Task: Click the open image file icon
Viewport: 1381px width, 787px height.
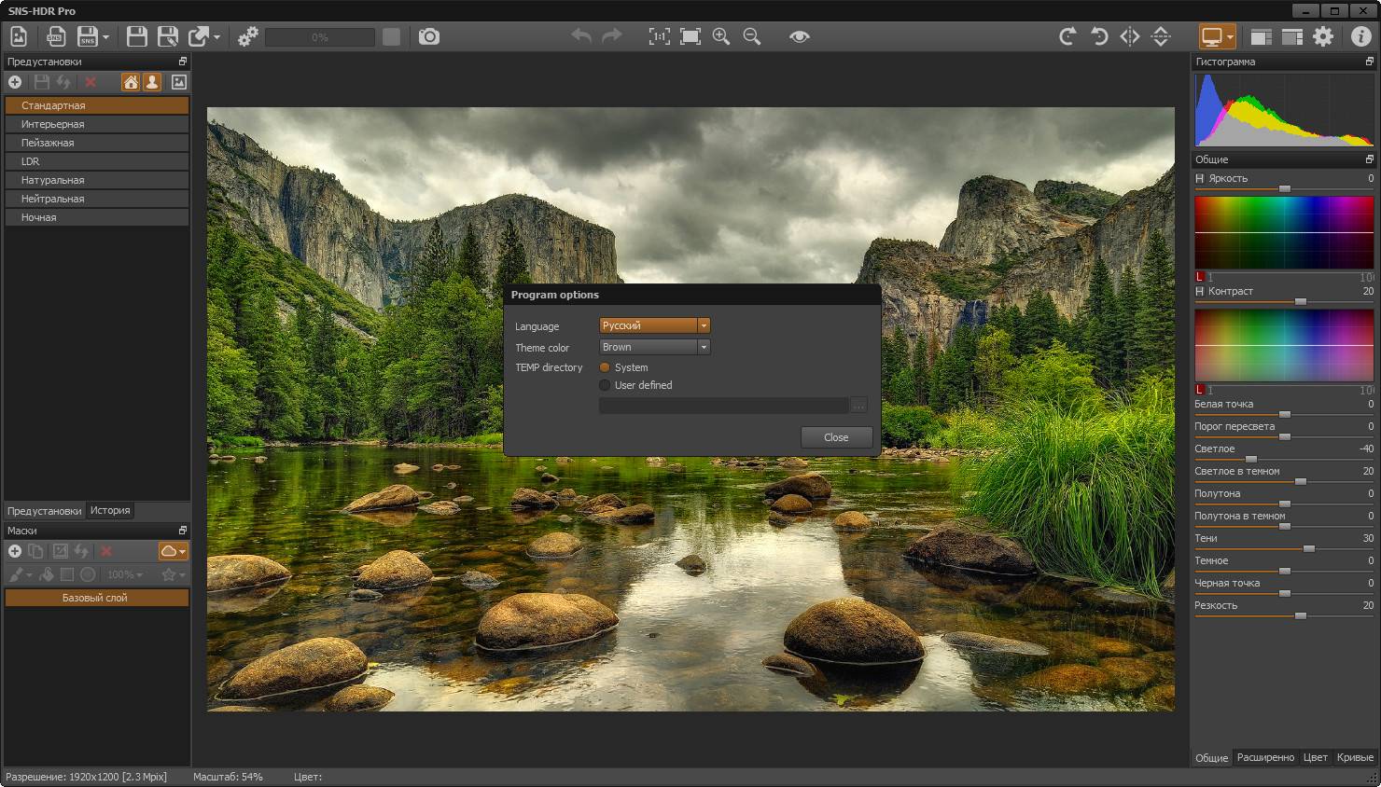Action: coord(19,36)
